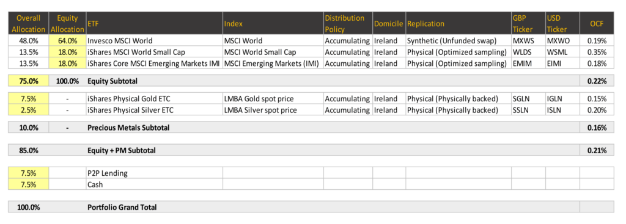The height and width of the screenshot is (224, 626).
Task: Click the 0.18% OCF cell
Action: 597,63
